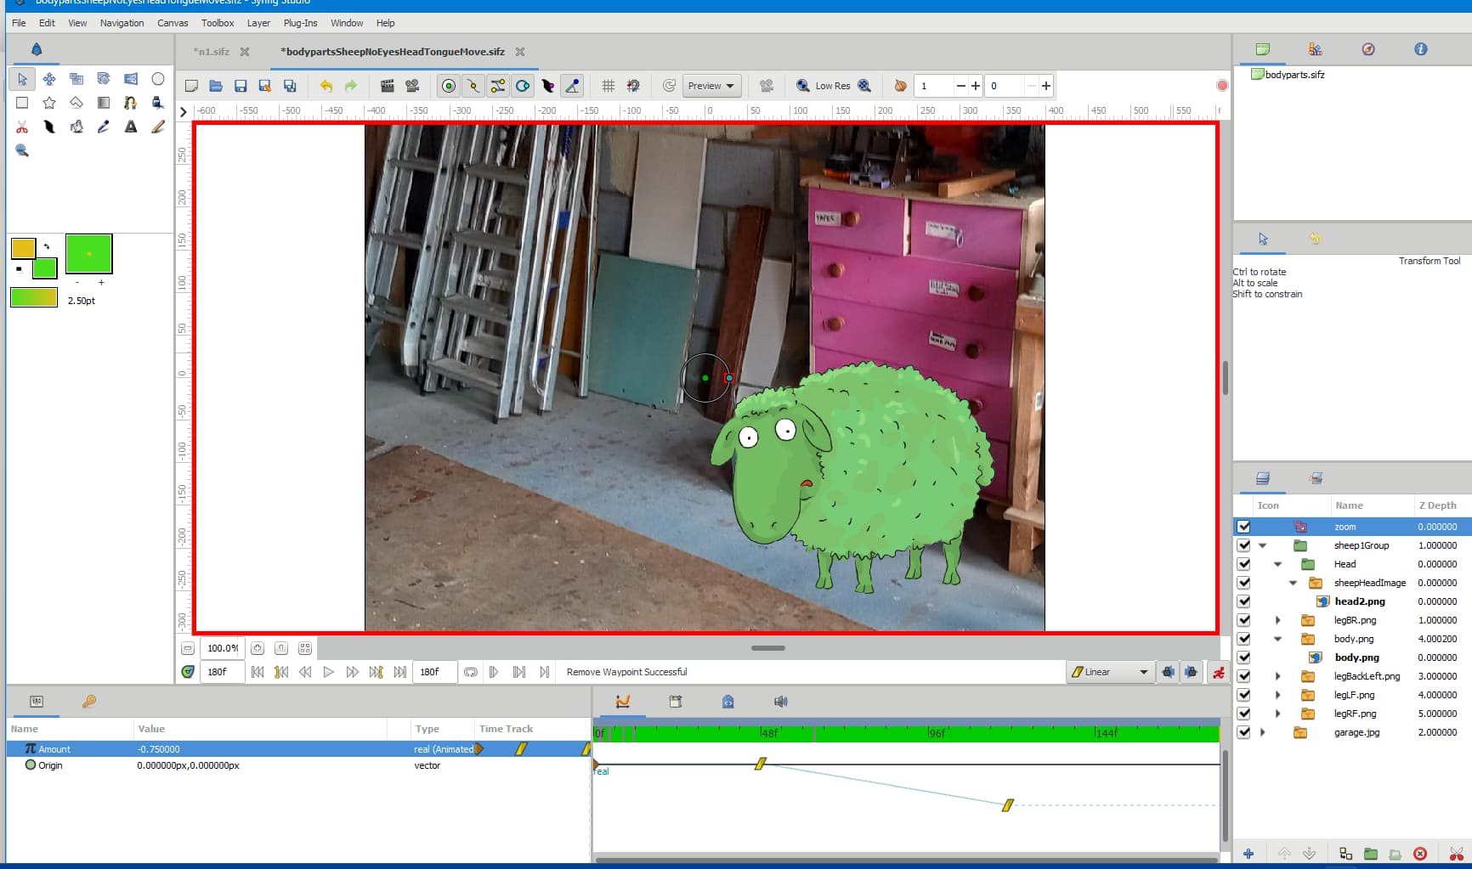Open the Preview dropdown

coord(711,86)
